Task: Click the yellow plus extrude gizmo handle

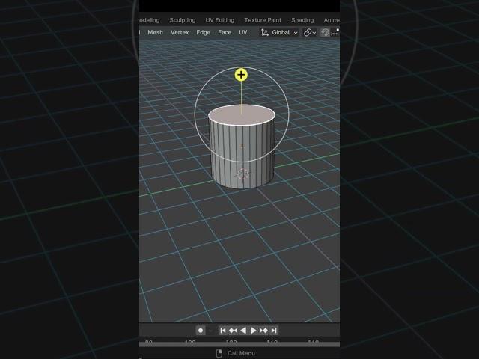Action: [241, 75]
